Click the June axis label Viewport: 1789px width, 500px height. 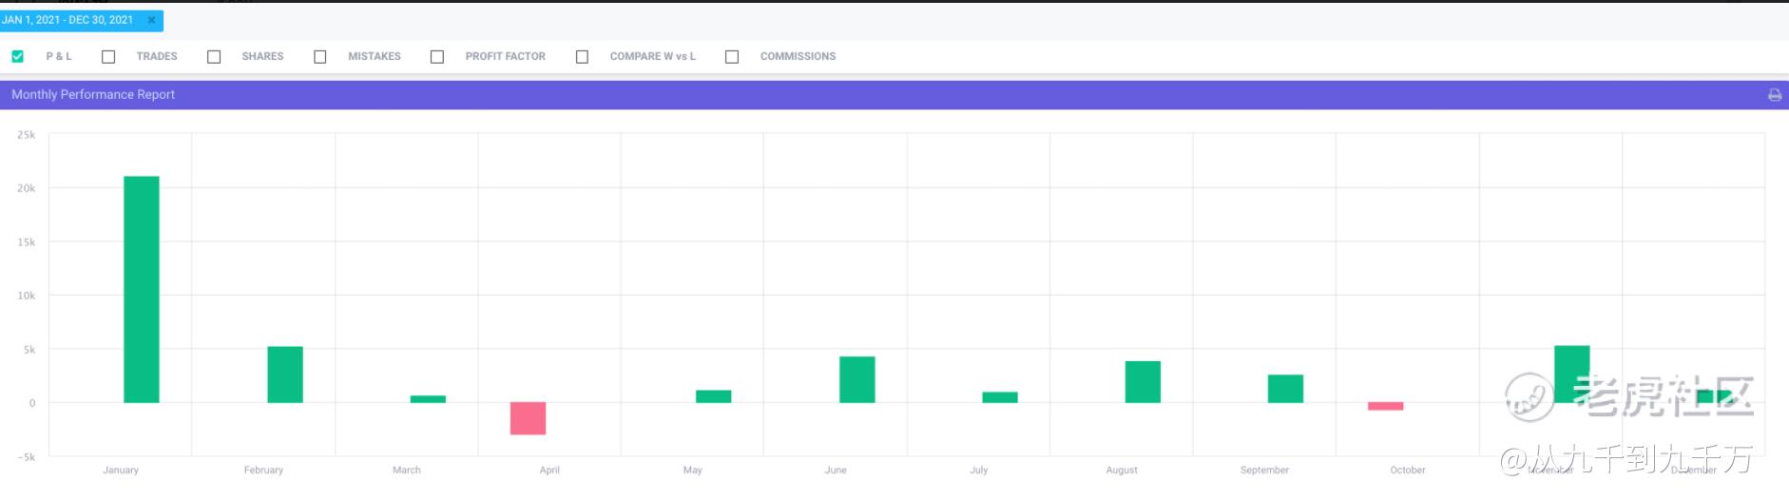coord(836,470)
